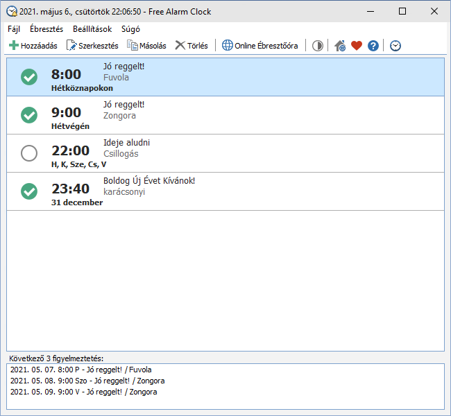Screen dimensions: 451x416
Task: Minimize the Free Alarm Clock window
Action: [x=371, y=12]
